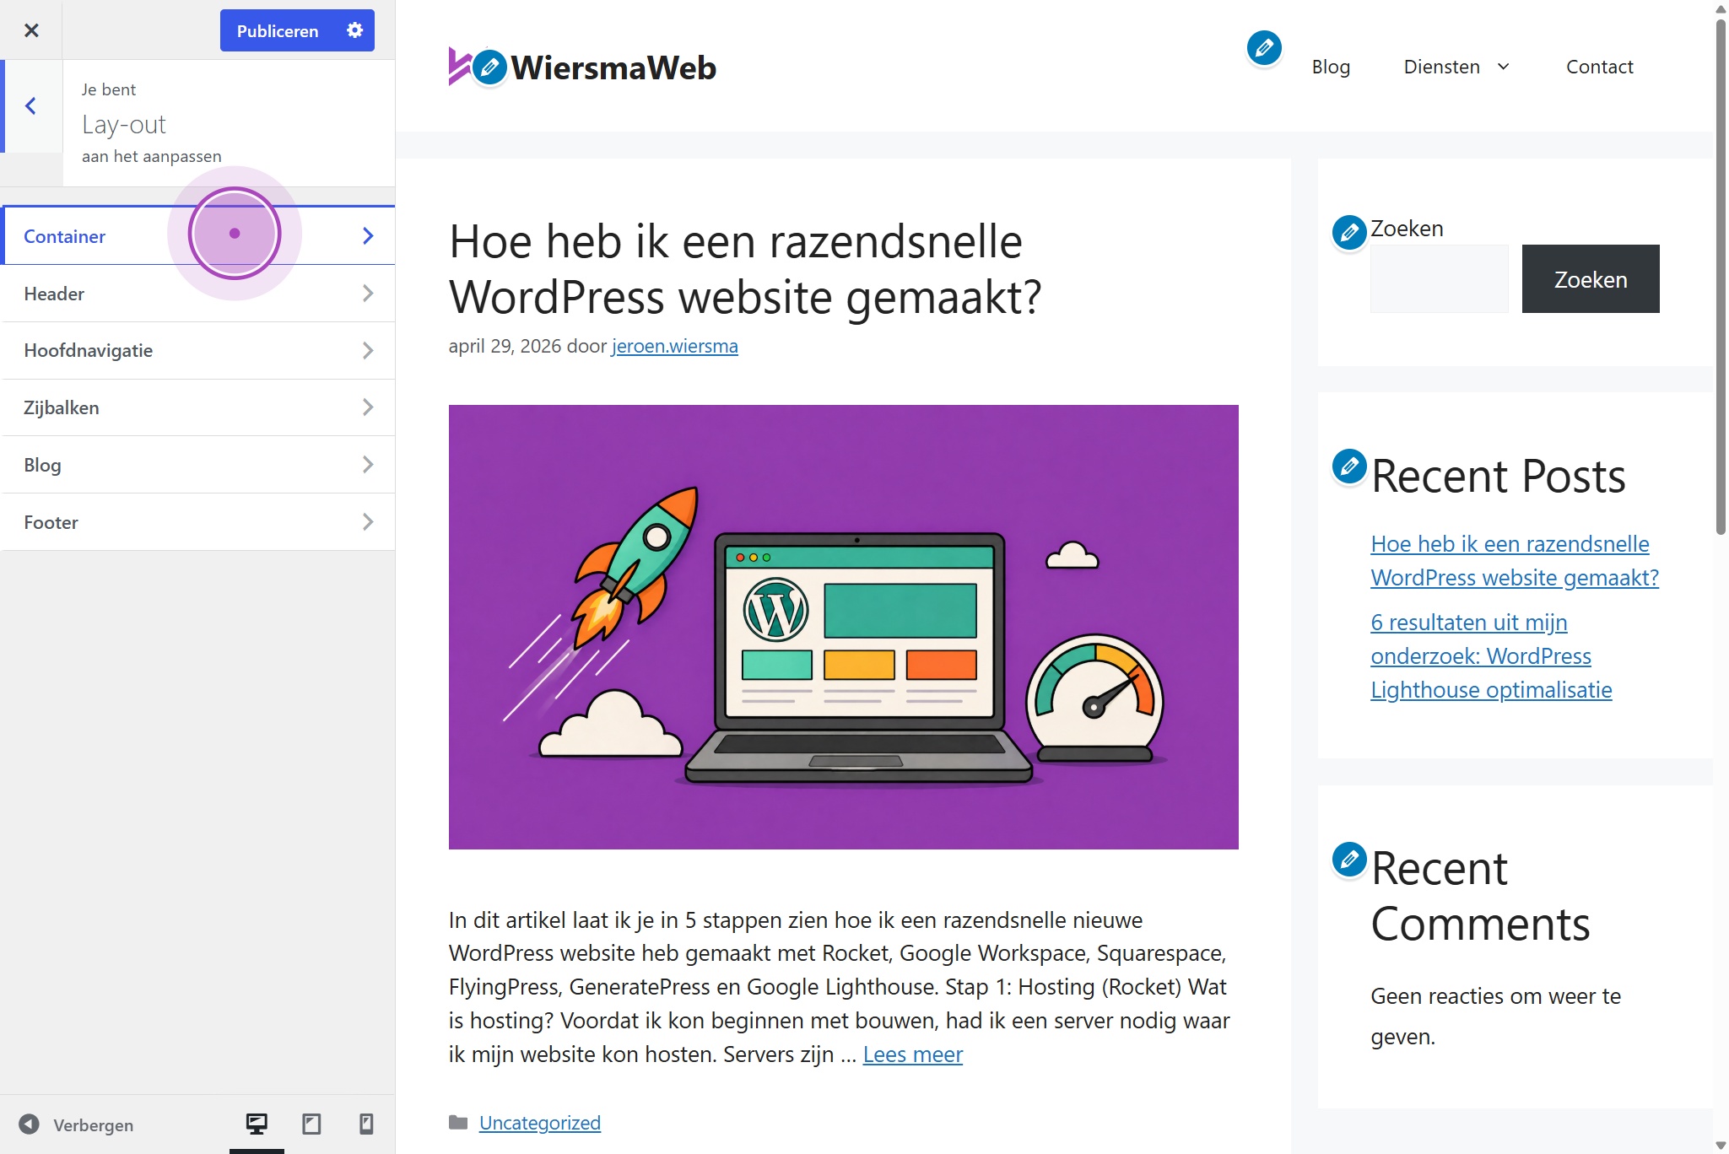Click the Publiceren button
The width and height of the screenshot is (1729, 1154).
(278, 30)
